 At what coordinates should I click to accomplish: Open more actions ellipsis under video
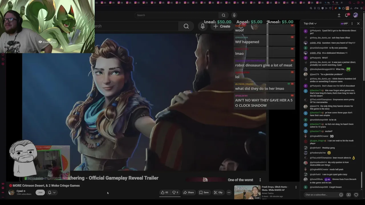pos(229,192)
